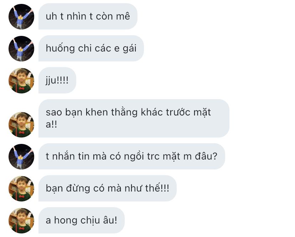Click the "a hong chịu âu!" message
The height and width of the screenshot is (237, 295).
(82, 221)
